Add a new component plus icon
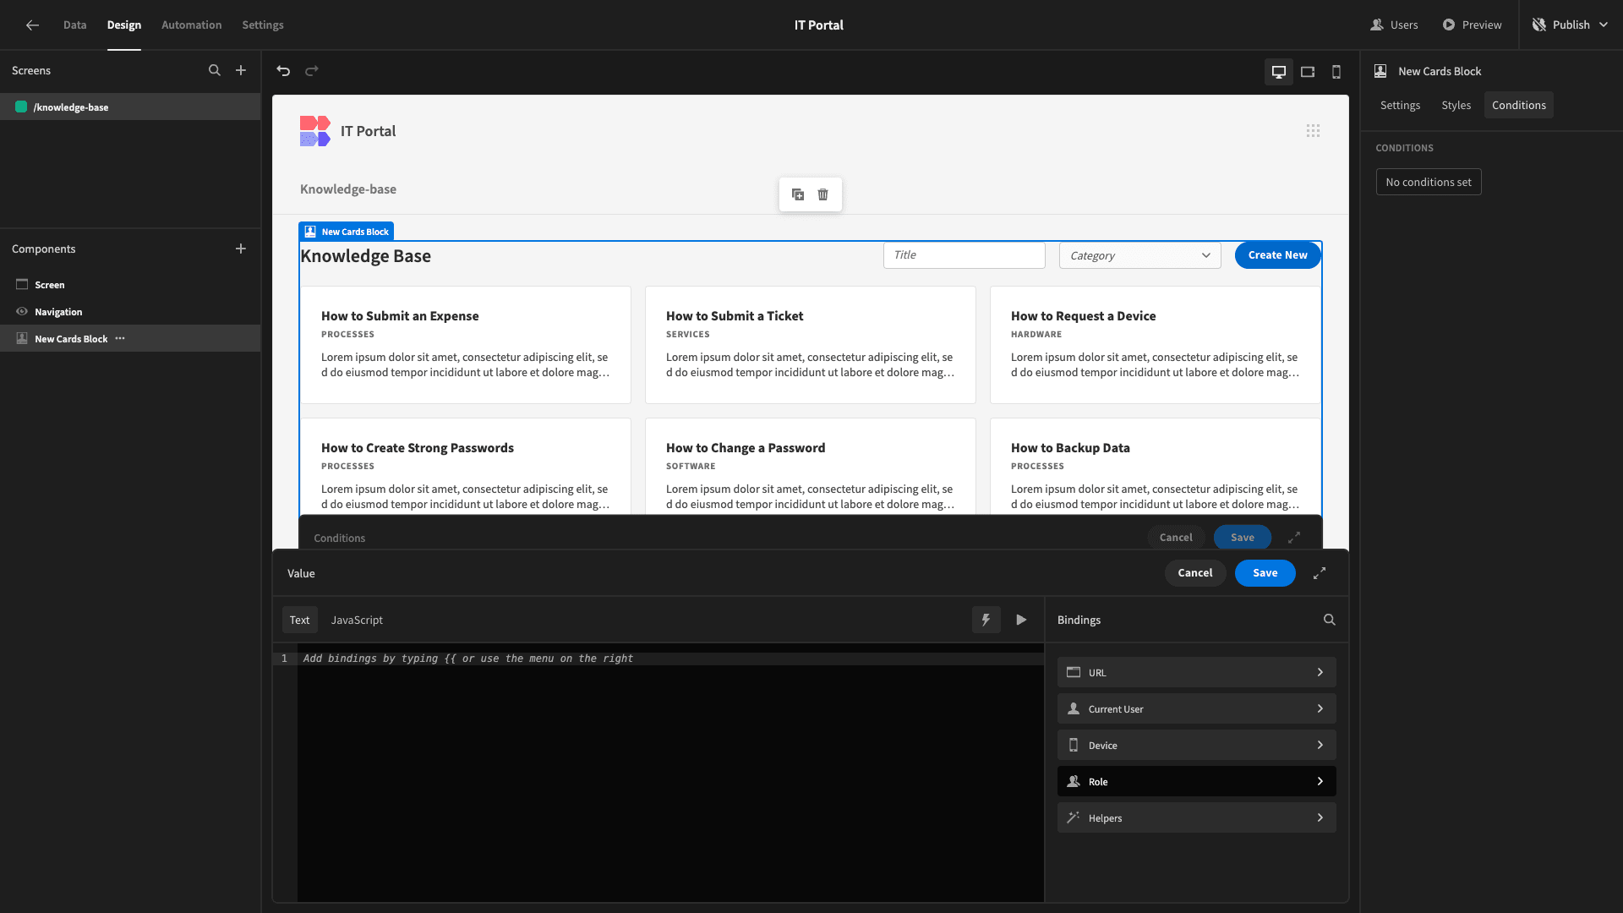 pos(241,249)
